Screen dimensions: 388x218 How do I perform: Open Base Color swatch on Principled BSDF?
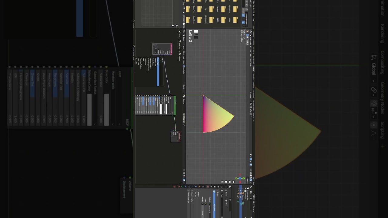166,109
